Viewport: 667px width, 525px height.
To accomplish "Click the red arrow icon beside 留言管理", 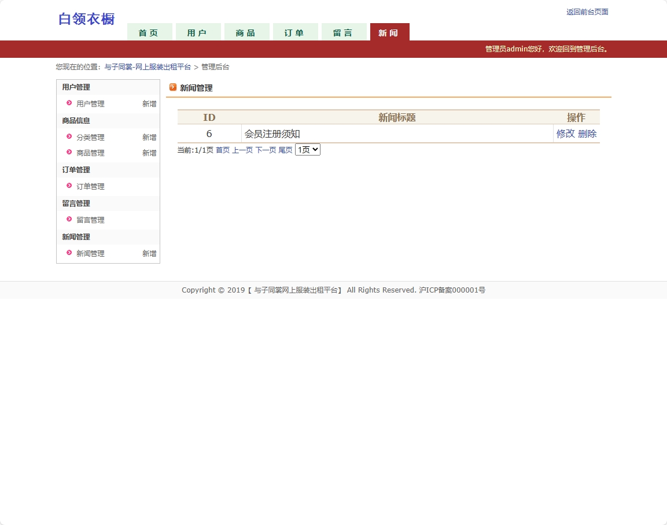I will pos(69,220).
